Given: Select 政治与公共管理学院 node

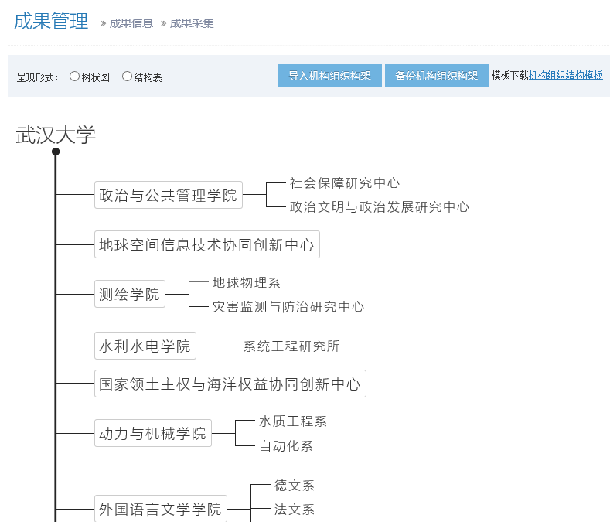Looking at the screenshot, I should pyautogui.click(x=169, y=195).
